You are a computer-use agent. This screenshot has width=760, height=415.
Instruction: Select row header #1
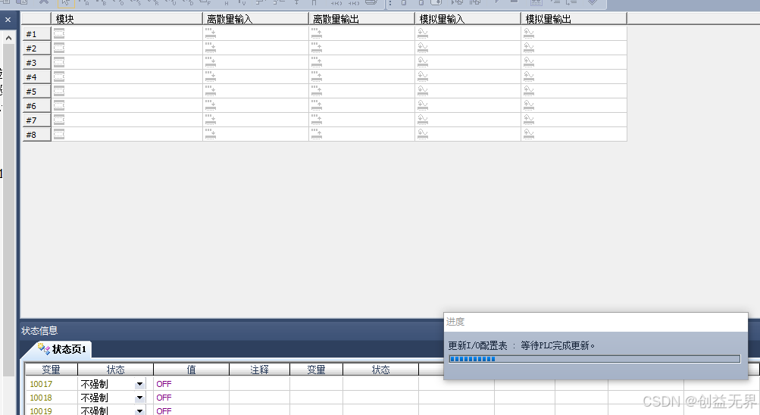(x=36, y=34)
